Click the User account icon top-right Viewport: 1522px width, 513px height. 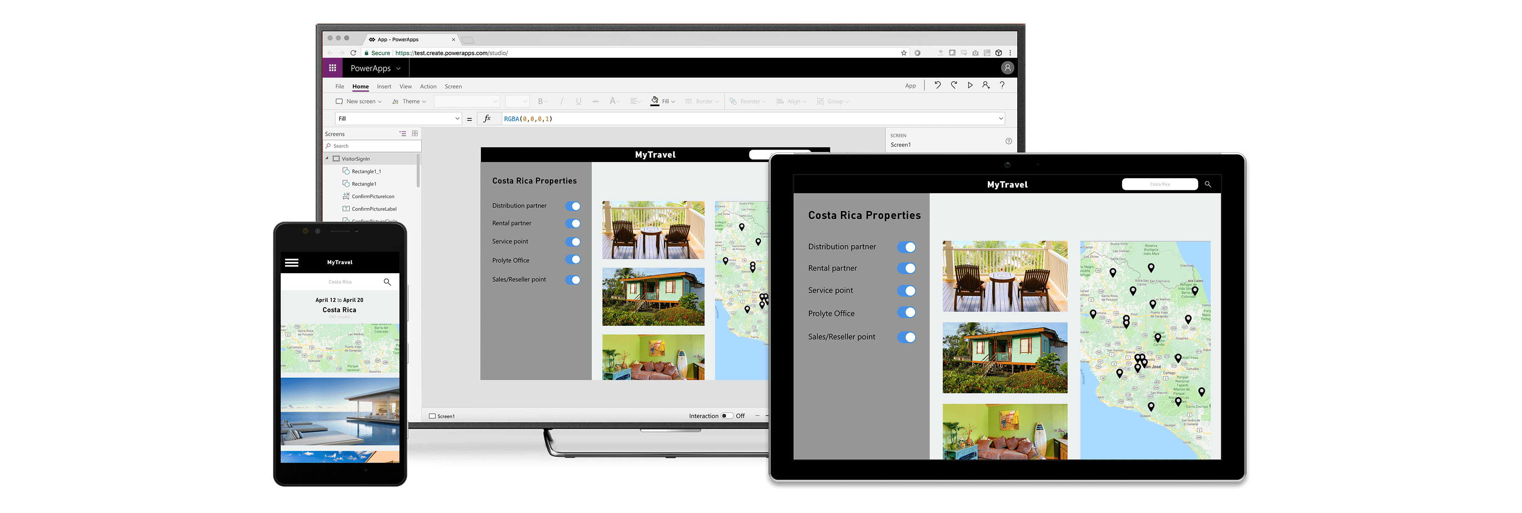(1008, 68)
